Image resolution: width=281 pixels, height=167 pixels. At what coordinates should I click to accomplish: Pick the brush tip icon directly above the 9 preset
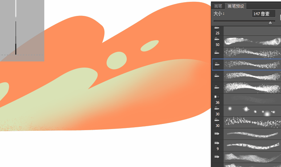pos(217,134)
